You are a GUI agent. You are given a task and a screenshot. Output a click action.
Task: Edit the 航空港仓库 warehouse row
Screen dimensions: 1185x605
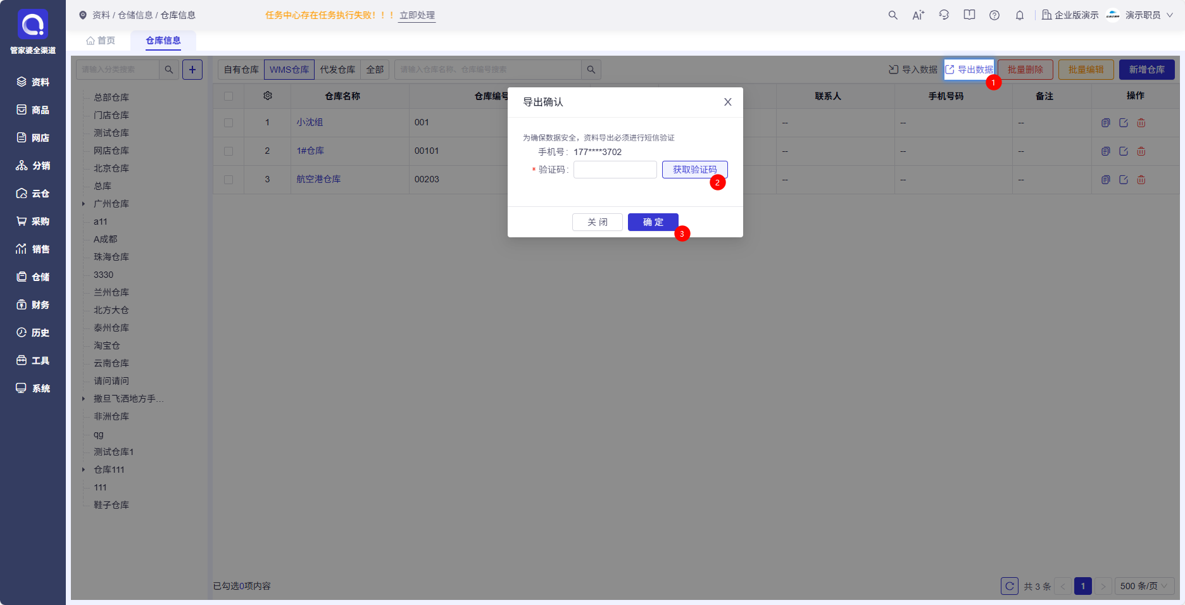1124,180
